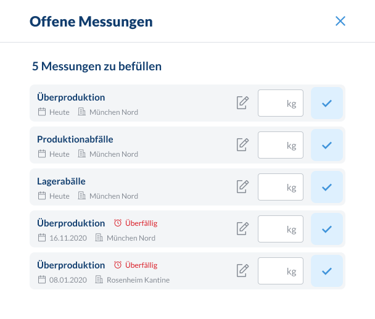
Task: Select the Lagerabälle kg input field
Action: coord(280,186)
